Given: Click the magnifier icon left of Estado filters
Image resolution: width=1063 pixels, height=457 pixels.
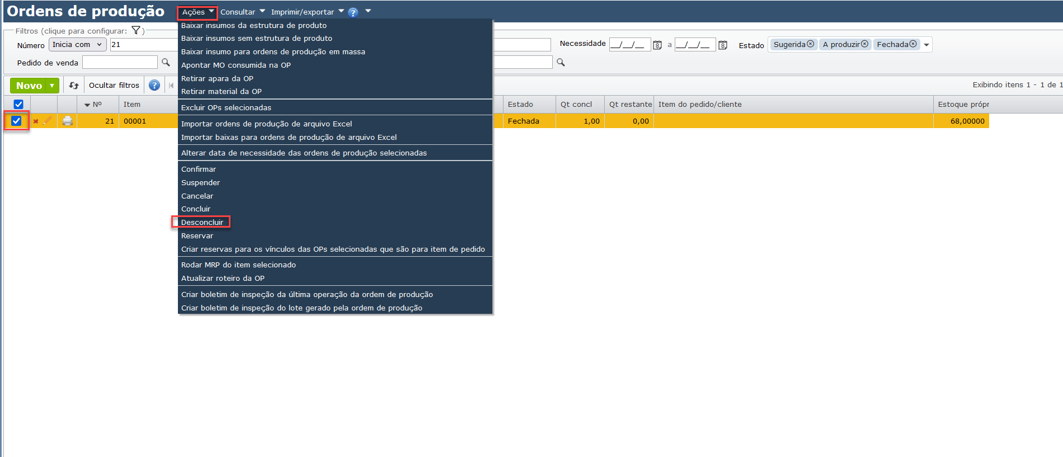Looking at the screenshot, I should pyautogui.click(x=561, y=62).
